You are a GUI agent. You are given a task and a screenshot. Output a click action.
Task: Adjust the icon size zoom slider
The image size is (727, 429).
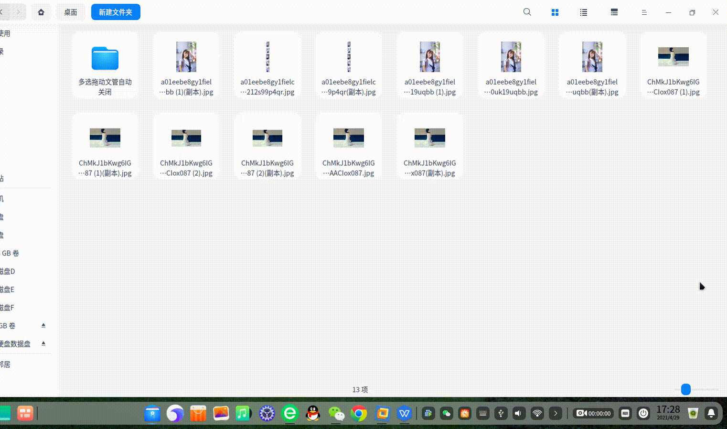pyautogui.click(x=686, y=389)
